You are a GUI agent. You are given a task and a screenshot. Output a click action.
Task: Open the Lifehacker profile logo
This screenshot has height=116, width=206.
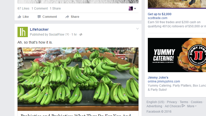coord(23,32)
